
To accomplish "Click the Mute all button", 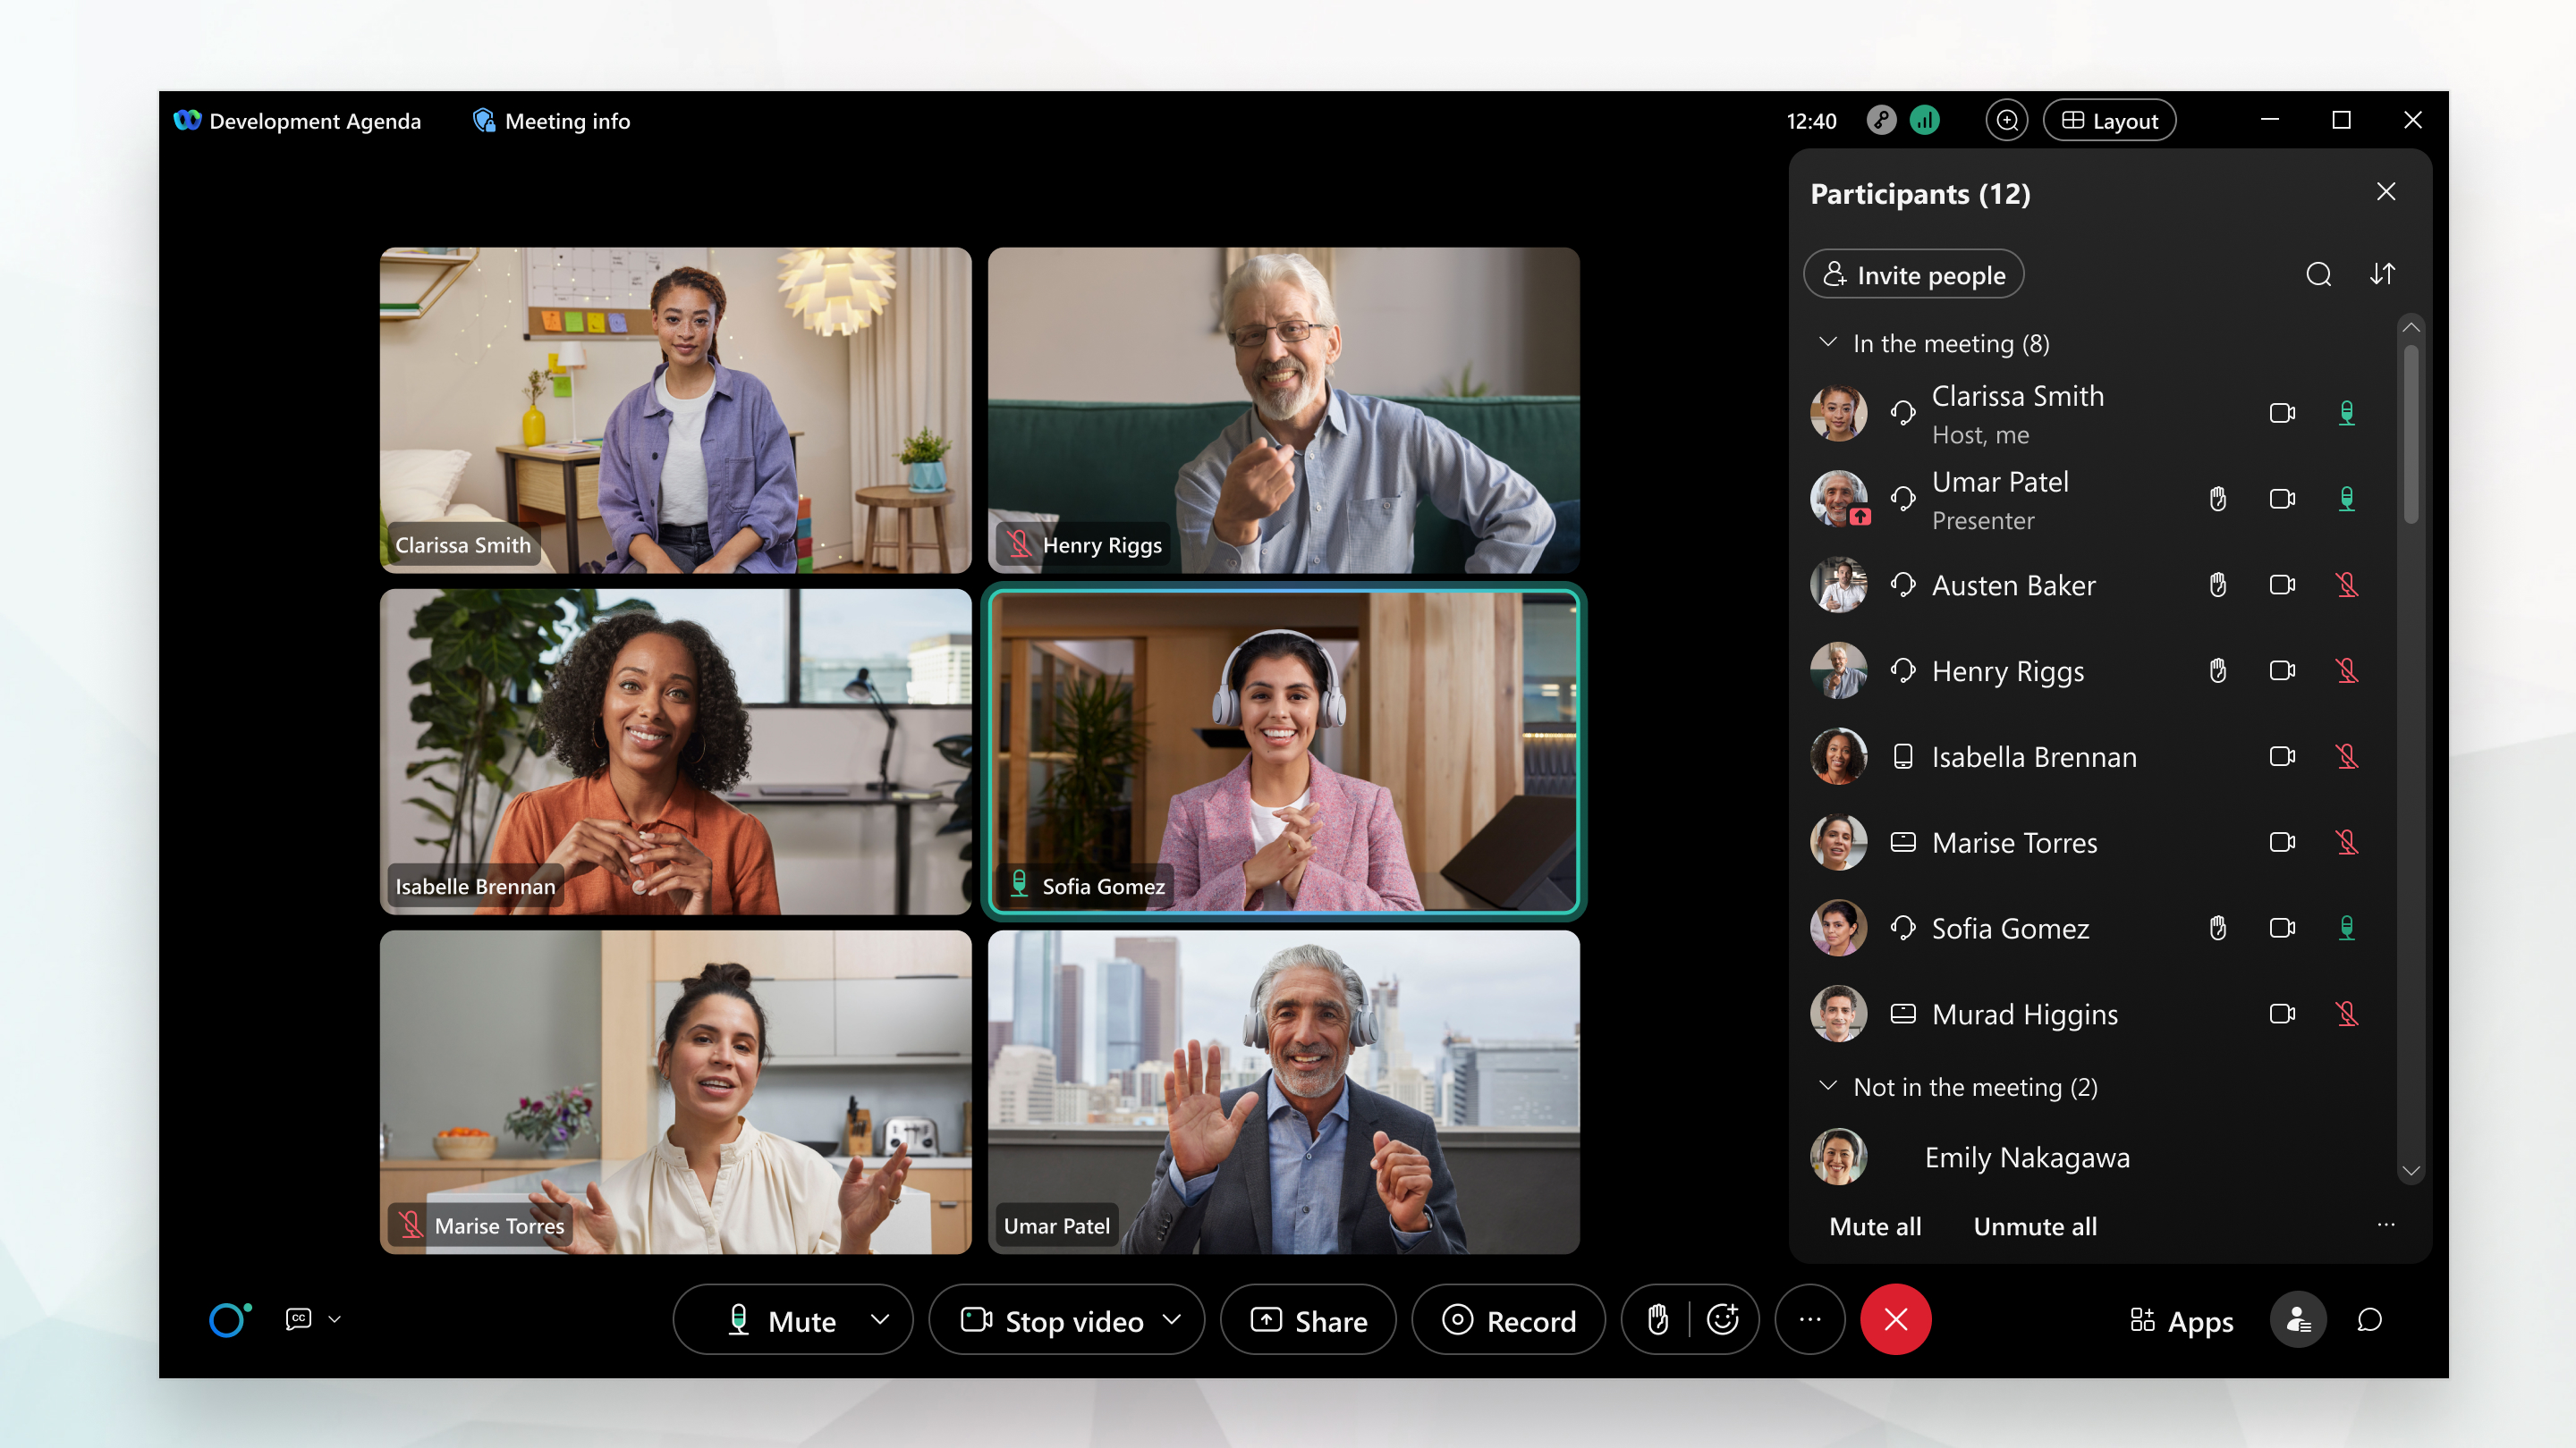I will pyautogui.click(x=1874, y=1225).
